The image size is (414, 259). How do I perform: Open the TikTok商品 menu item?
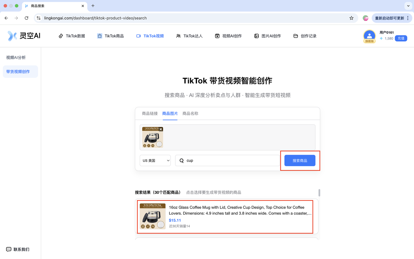110,36
